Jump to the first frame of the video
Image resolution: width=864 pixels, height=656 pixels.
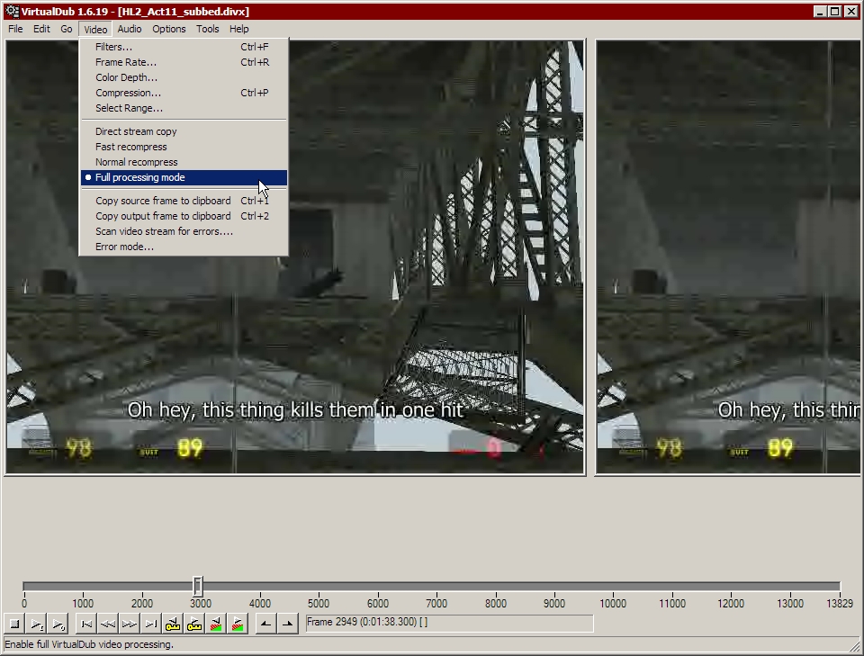click(x=86, y=624)
